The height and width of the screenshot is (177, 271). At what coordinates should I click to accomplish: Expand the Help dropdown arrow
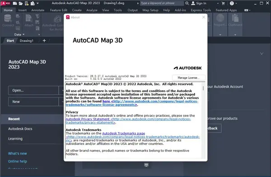[236, 3]
